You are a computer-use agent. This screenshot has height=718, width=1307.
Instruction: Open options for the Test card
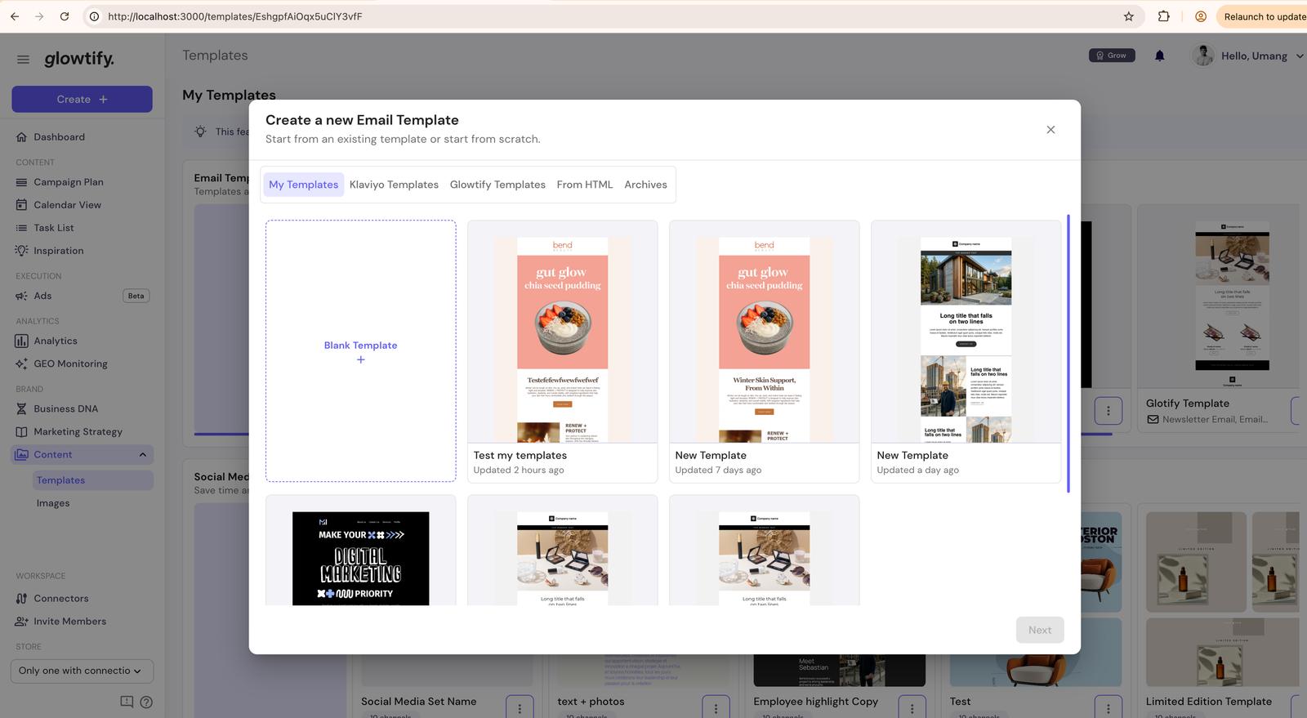[1108, 707]
